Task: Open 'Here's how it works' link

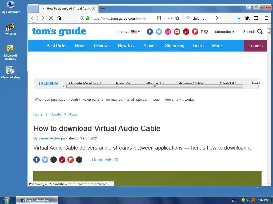Action: 179,100
